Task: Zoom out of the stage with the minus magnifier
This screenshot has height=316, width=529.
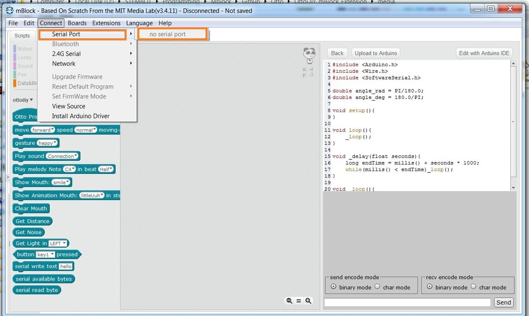Action: [x=289, y=301]
